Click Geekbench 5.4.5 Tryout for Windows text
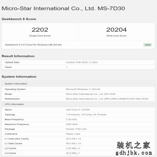This screenshot has width=157, height=157. coord(33,45)
